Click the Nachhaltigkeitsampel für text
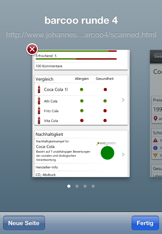 tap(52, 141)
